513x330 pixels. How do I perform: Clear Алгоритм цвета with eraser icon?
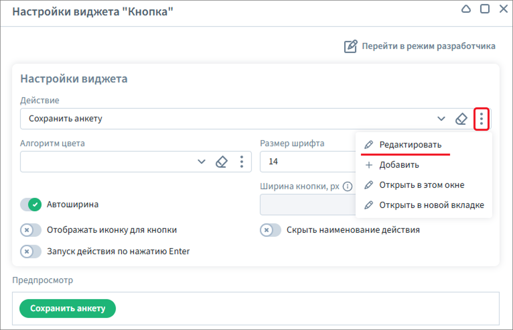click(x=221, y=162)
